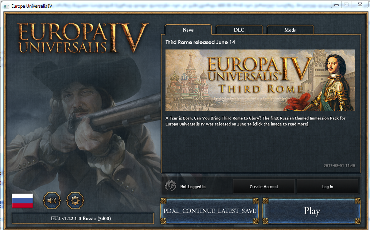
Task: Minimize the launcher window
Action: pos(336,4)
